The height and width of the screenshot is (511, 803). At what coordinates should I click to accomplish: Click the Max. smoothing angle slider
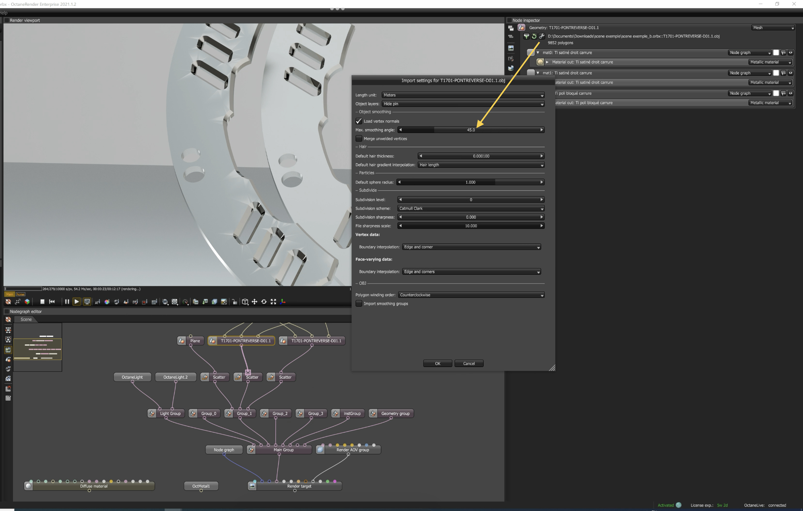tap(471, 130)
